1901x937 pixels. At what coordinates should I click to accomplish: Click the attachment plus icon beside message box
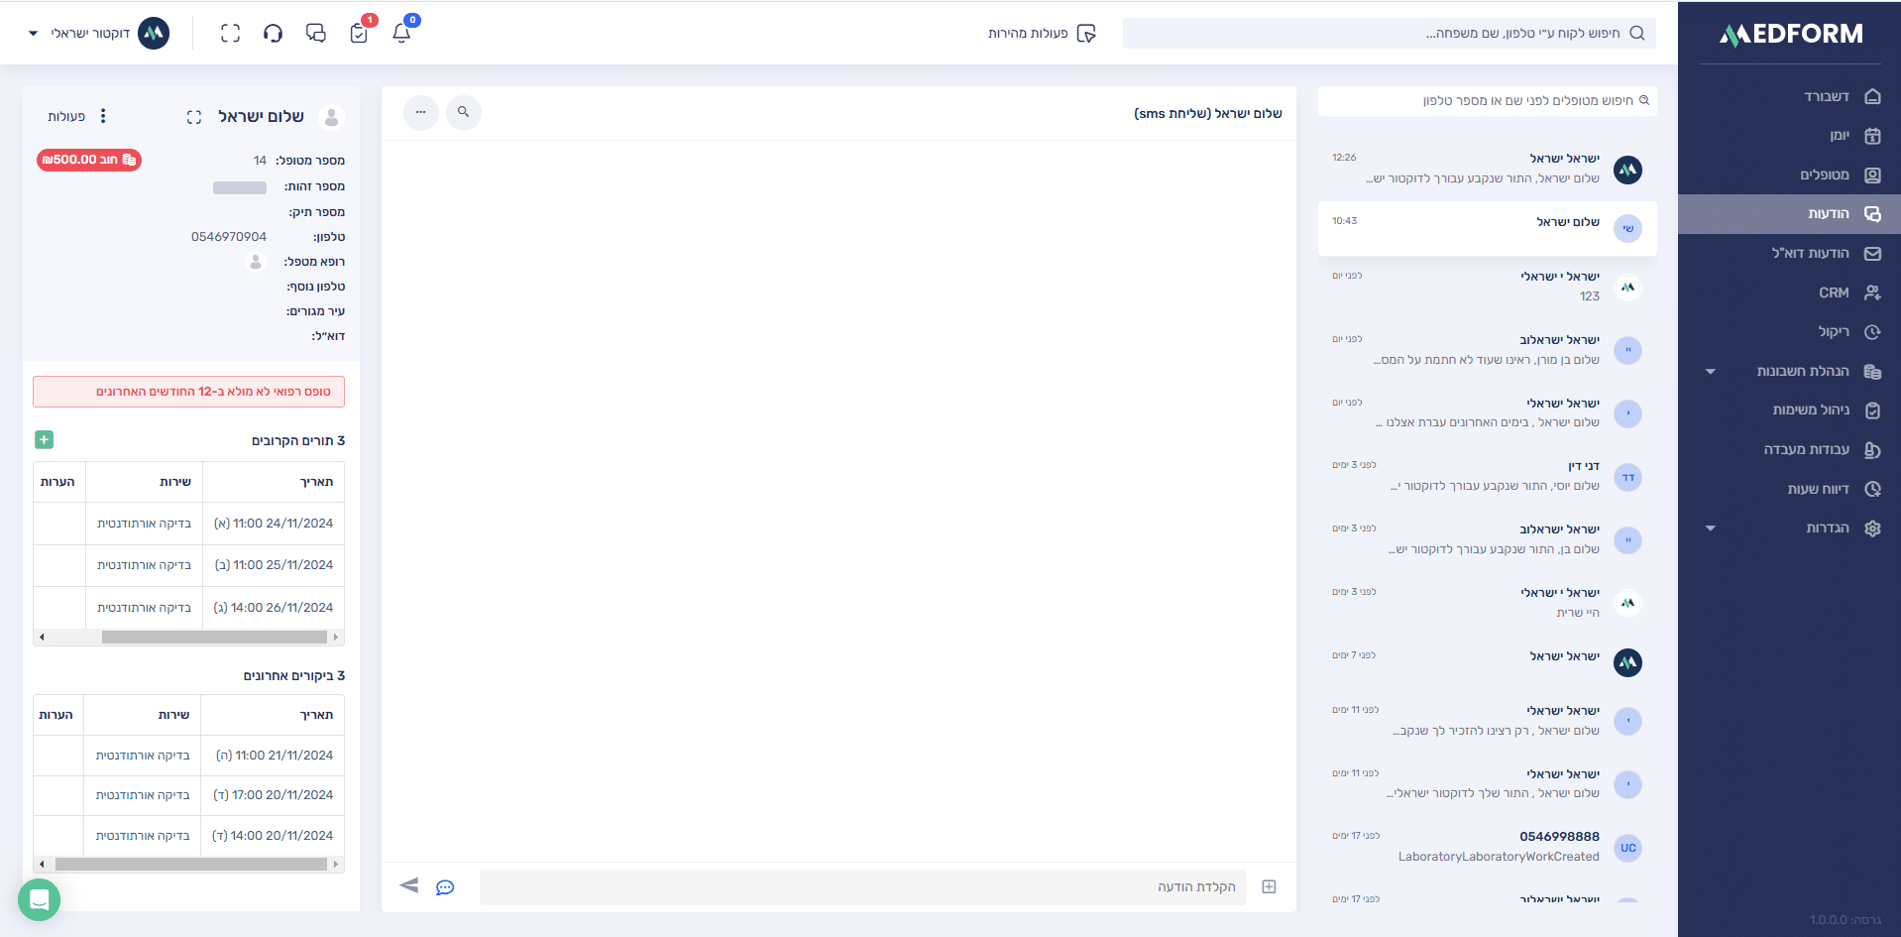tap(1269, 886)
